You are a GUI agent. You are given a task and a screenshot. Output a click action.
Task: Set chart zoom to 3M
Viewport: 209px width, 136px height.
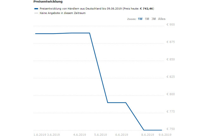click(x=154, y=19)
